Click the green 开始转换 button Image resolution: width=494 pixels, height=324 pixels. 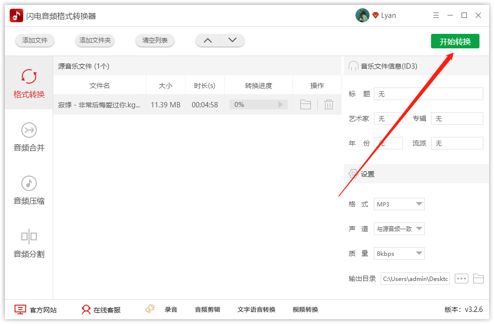pyautogui.click(x=455, y=41)
